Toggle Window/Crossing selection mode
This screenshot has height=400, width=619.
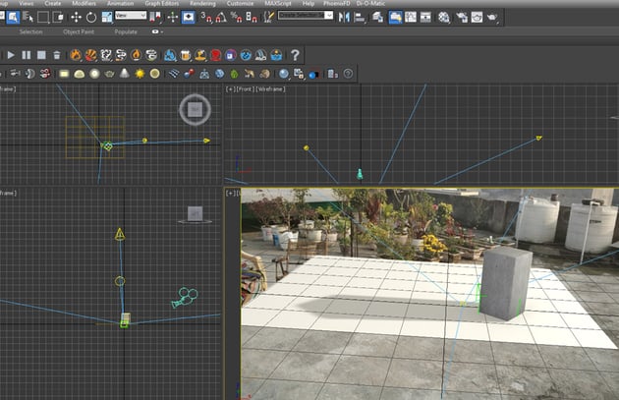tap(58, 17)
